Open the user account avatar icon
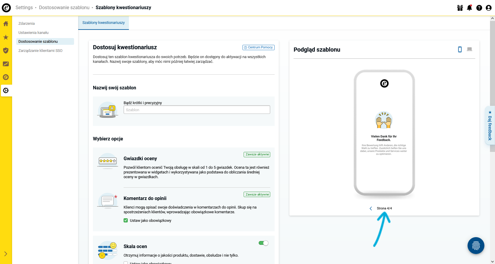495x264 pixels. [489, 8]
